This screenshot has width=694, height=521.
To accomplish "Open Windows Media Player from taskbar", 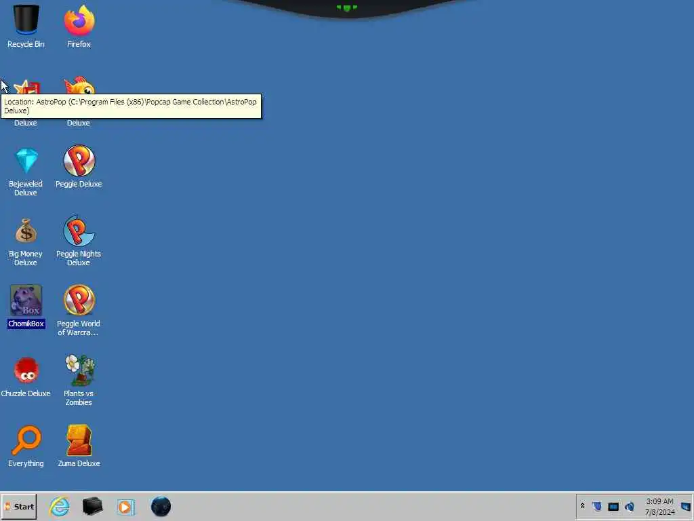I will pos(125,507).
